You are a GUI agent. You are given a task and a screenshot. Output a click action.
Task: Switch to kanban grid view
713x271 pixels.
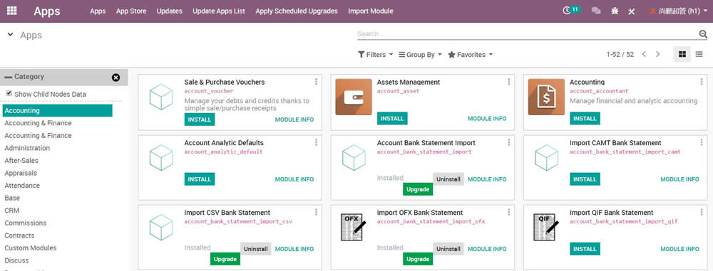click(682, 55)
